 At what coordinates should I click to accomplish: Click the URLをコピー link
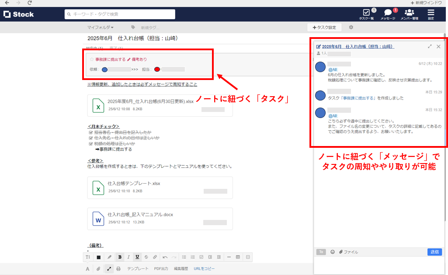click(204, 268)
